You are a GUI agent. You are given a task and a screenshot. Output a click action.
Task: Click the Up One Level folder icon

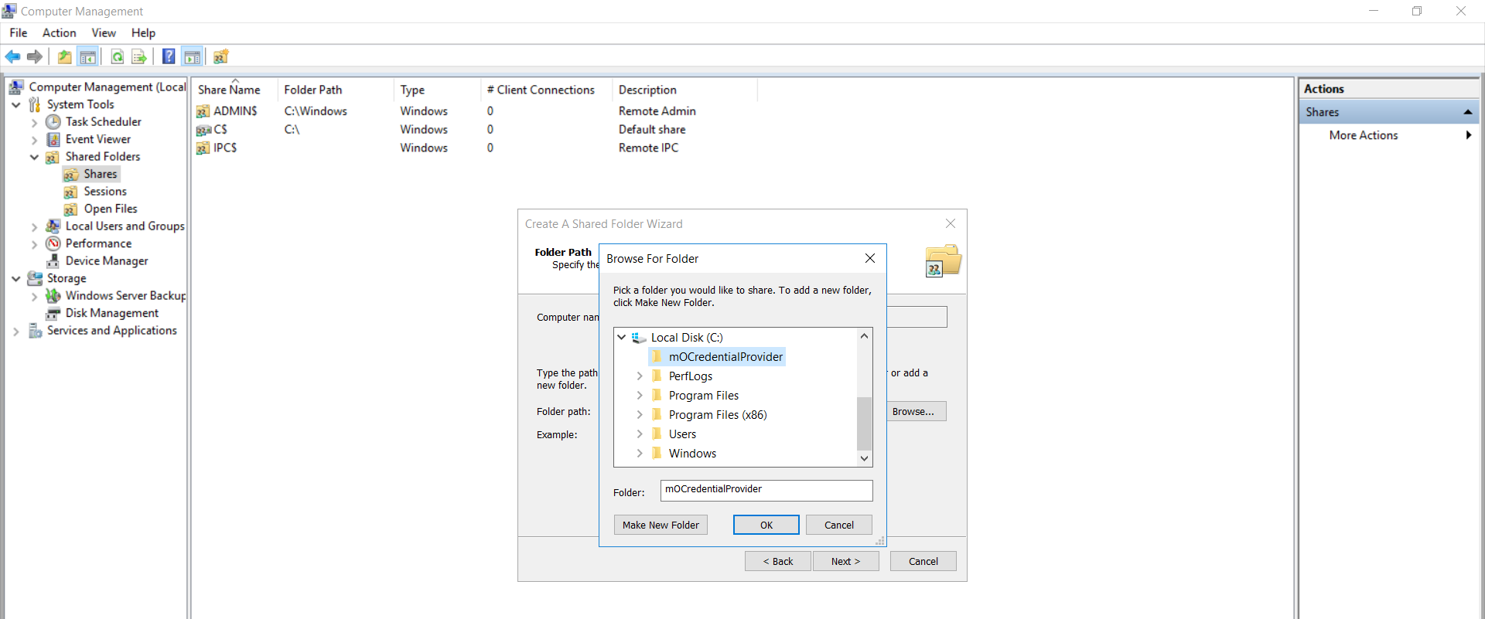65,56
